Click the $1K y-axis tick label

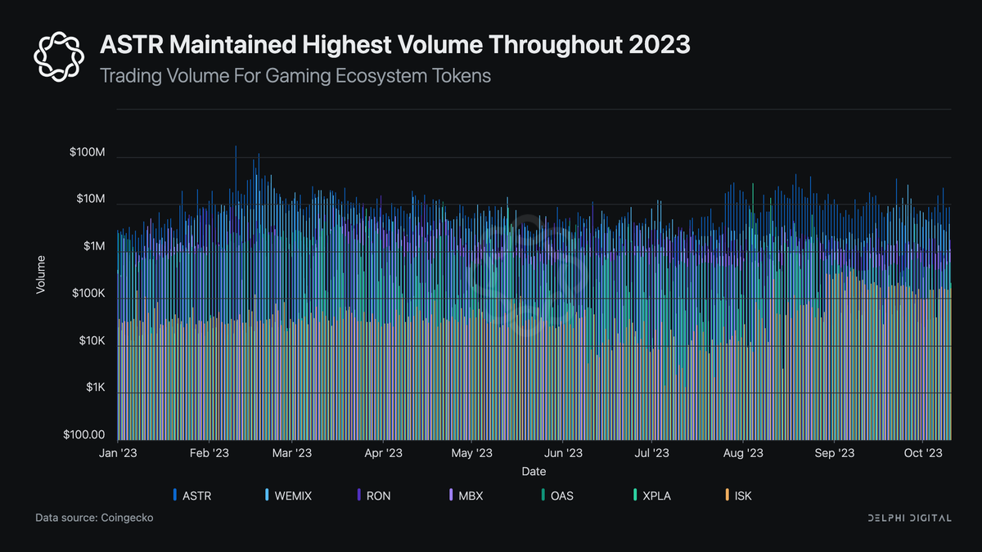95,388
